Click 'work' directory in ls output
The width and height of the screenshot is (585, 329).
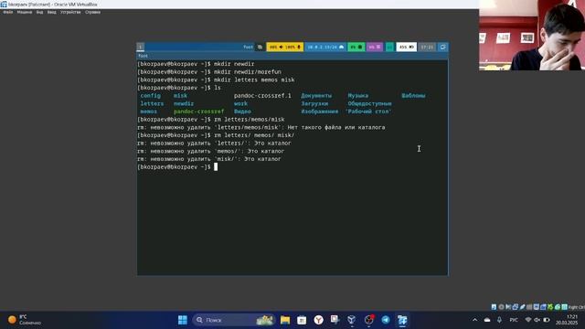[x=240, y=103]
